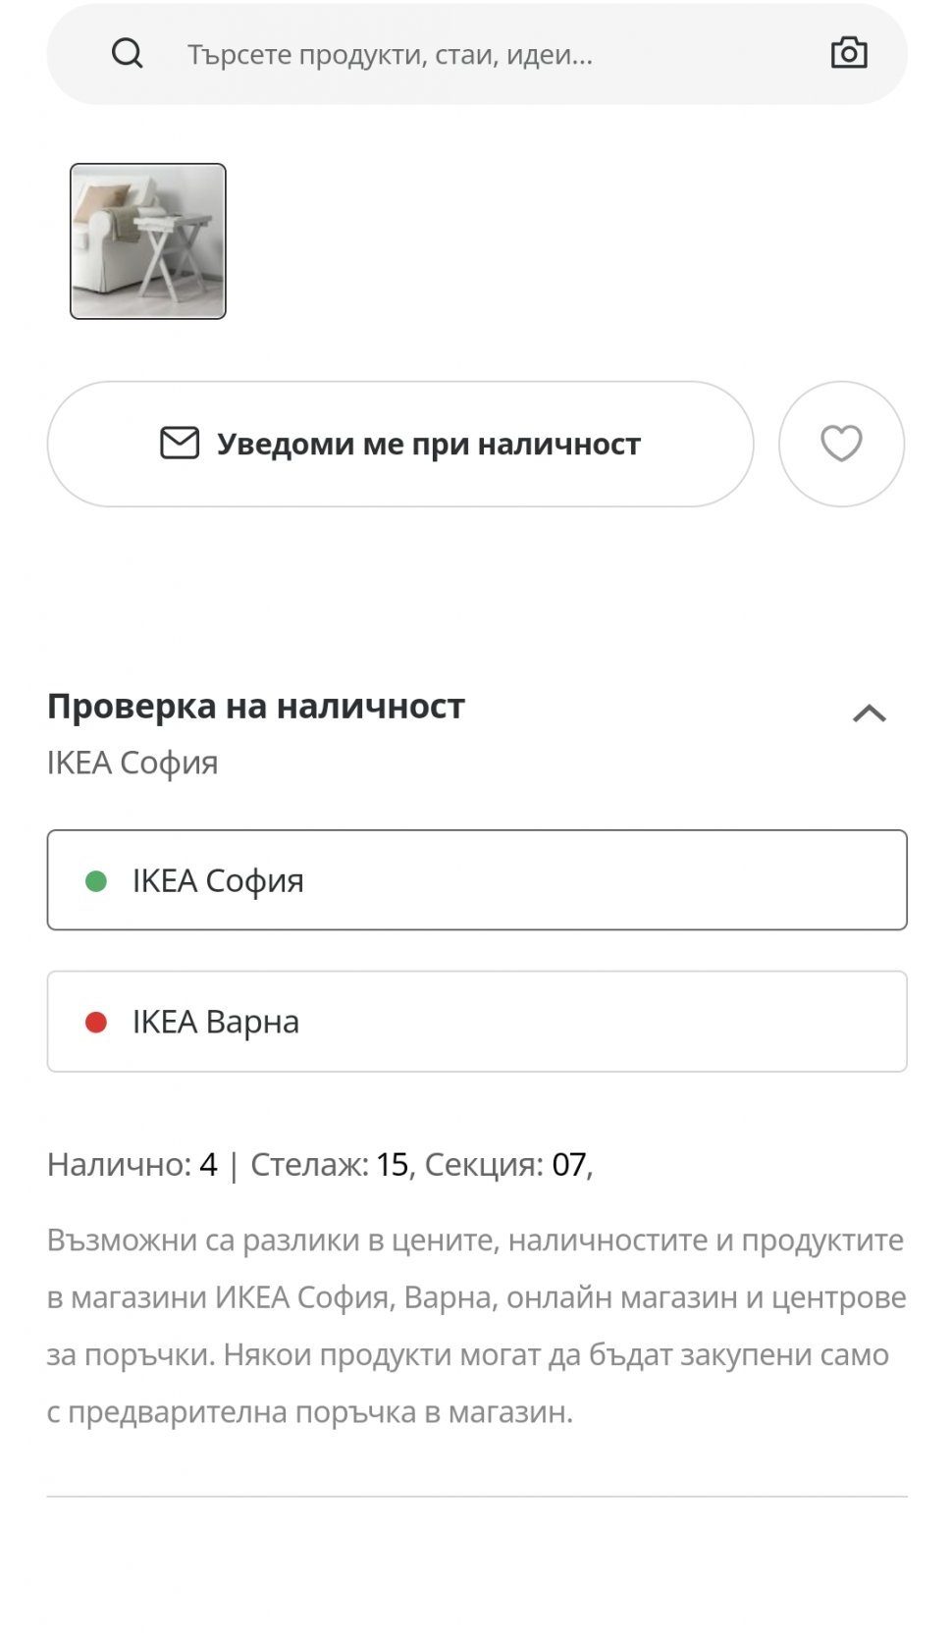Viewport: 952px width, 1635px height.
Task: Click the "IKEA Варна" store name label
Action: pyautogui.click(x=216, y=1023)
